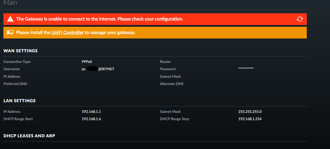Click the subnet mask 255.255.255.0 value
This screenshot has height=149, width=330.
pos(250,112)
